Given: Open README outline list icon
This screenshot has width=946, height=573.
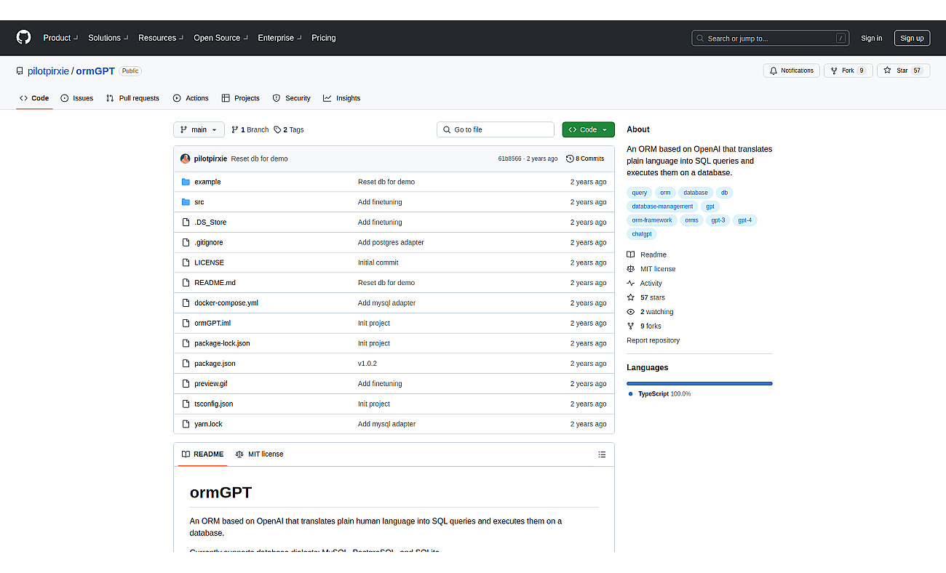Looking at the screenshot, I should tap(602, 454).
